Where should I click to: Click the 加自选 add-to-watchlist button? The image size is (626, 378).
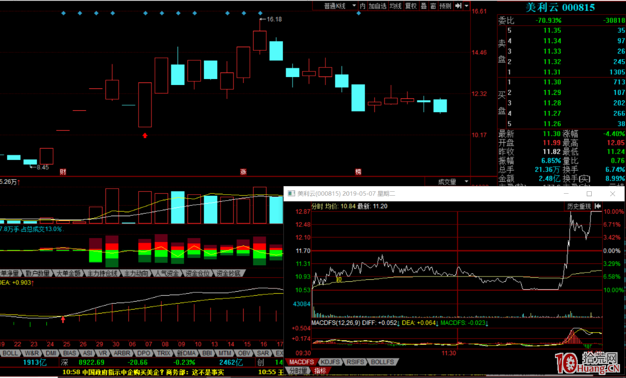point(378,6)
